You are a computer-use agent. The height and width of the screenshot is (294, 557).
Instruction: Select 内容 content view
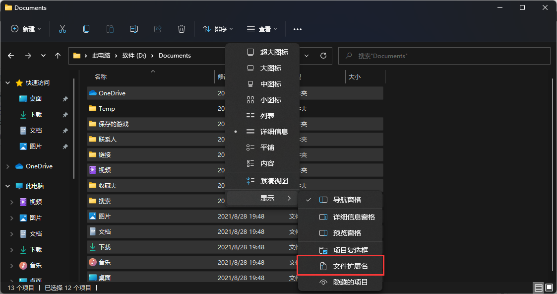(262, 163)
